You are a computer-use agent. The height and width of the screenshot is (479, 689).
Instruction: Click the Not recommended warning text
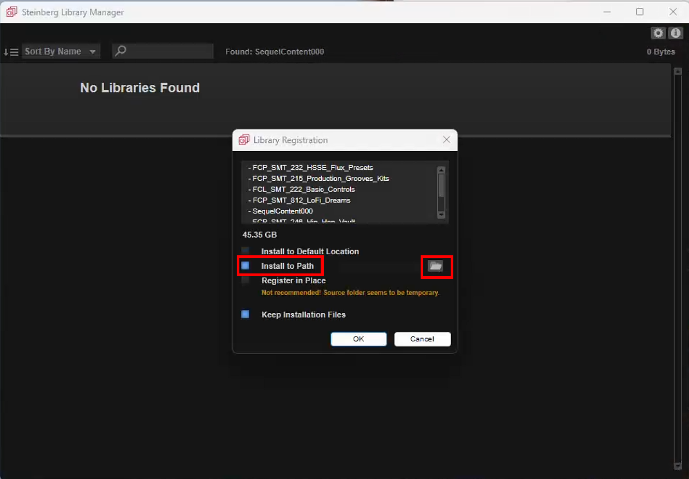point(350,293)
